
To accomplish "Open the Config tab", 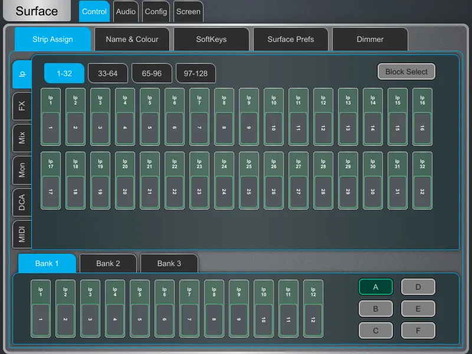I will [156, 11].
